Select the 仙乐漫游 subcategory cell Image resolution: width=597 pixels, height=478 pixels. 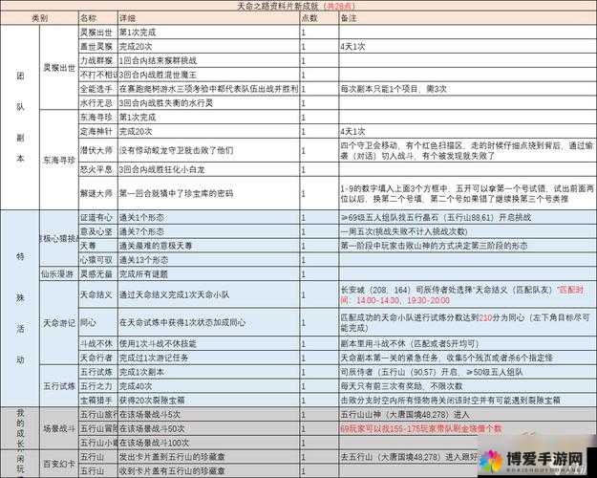coord(58,274)
